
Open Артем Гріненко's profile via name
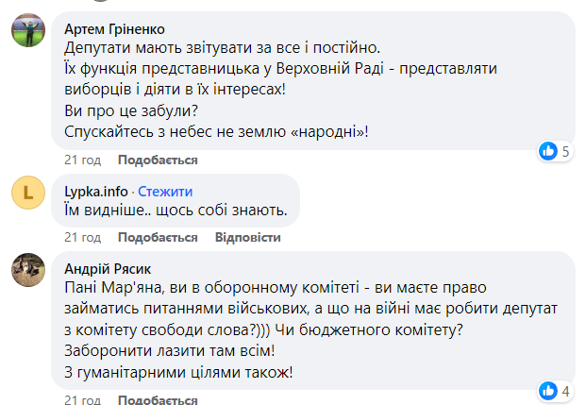click(x=111, y=28)
